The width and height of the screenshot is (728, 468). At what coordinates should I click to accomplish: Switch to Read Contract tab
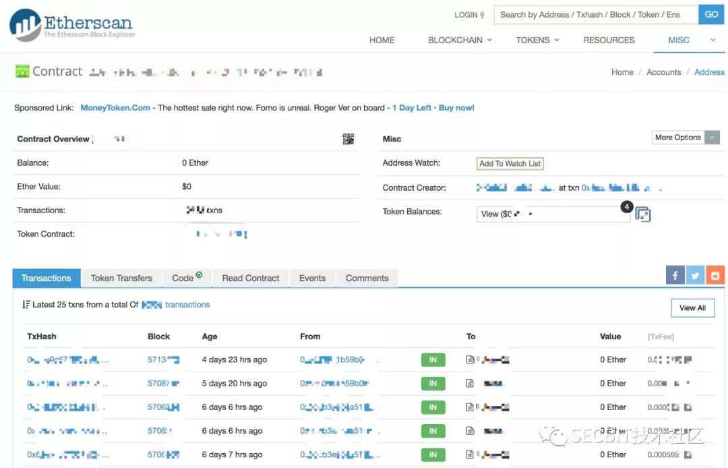pyautogui.click(x=251, y=278)
